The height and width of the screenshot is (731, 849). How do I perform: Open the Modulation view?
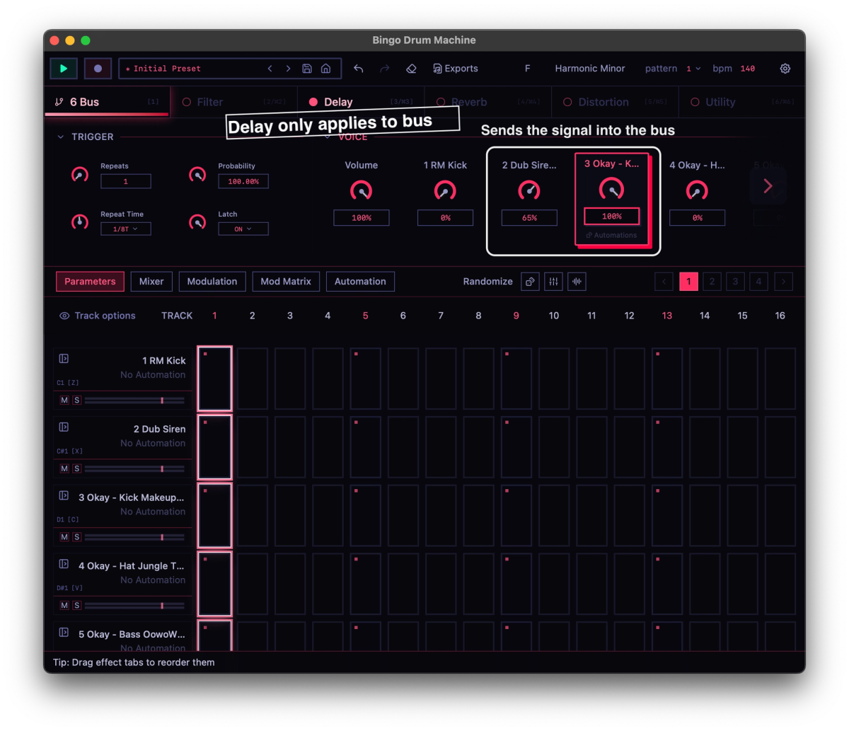[x=212, y=282]
